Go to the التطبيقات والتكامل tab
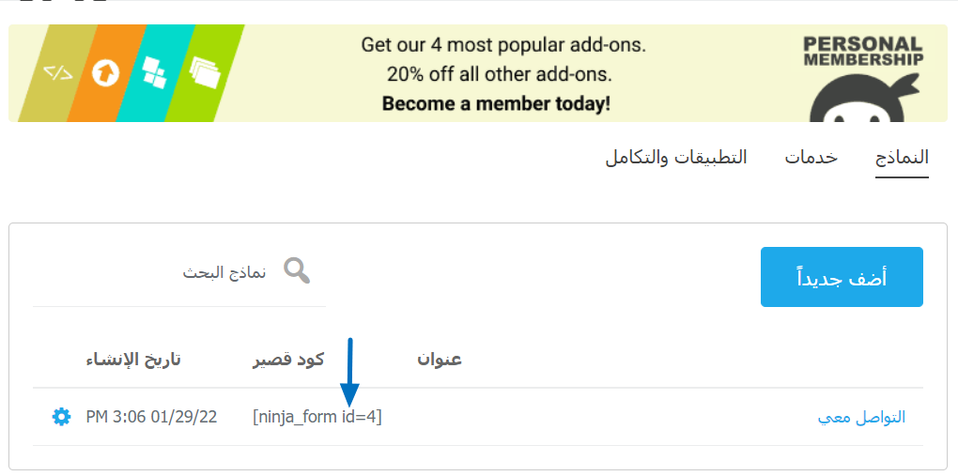The width and height of the screenshot is (958, 476). click(x=675, y=158)
